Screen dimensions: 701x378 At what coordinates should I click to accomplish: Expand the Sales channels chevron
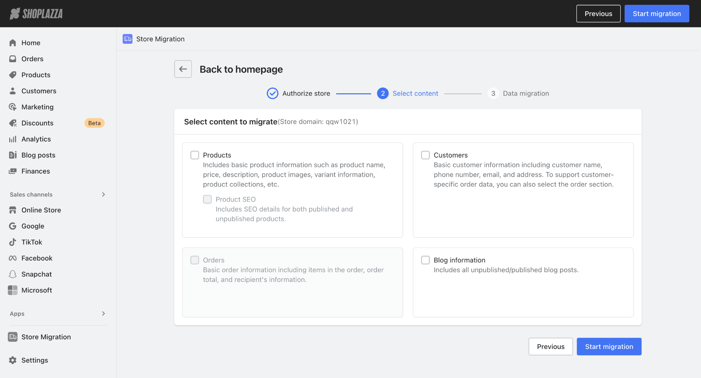(103, 194)
